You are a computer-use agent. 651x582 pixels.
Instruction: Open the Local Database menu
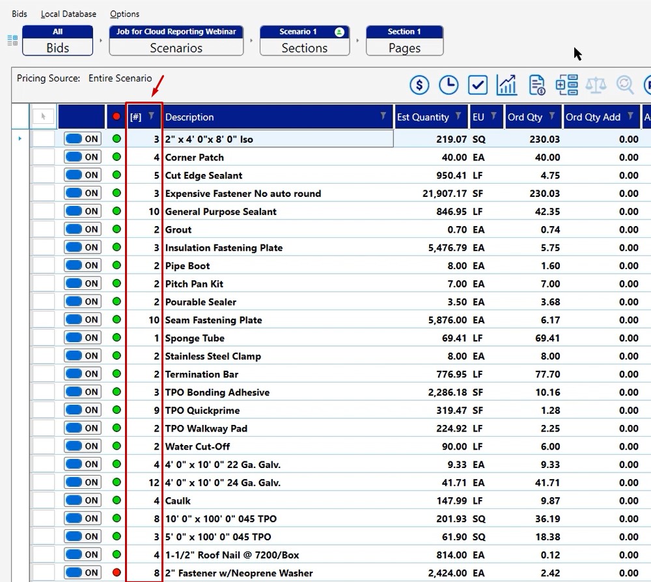tap(68, 14)
